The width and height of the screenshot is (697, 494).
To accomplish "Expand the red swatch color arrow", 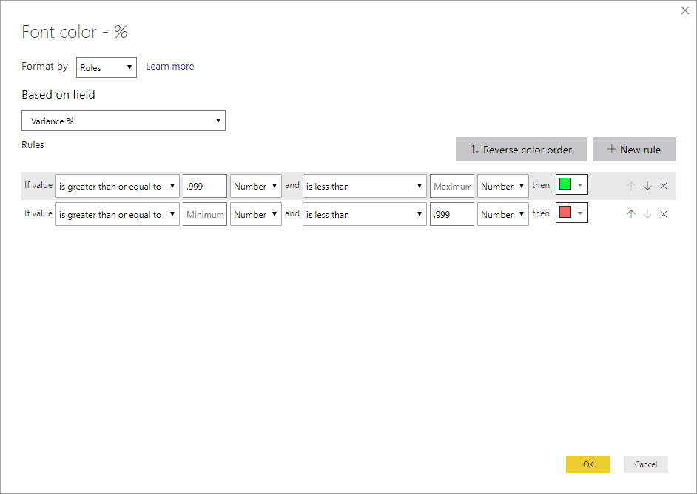I will pyautogui.click(x=580, y=213).
